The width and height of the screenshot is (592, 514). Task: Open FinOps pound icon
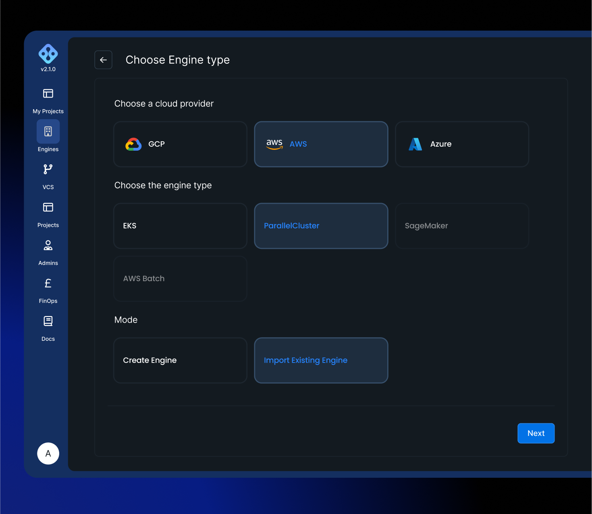tap(48, 283)
